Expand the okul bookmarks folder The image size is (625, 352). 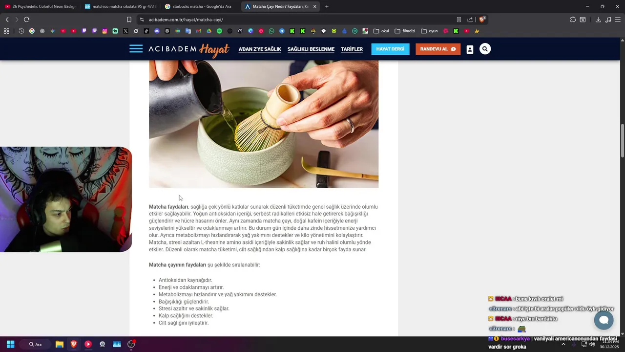click(381, 31)
